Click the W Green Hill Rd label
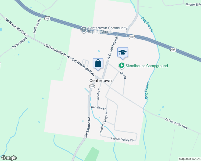Screen dimensions: 201x161 pyautogui.click(x=113, y=48)
